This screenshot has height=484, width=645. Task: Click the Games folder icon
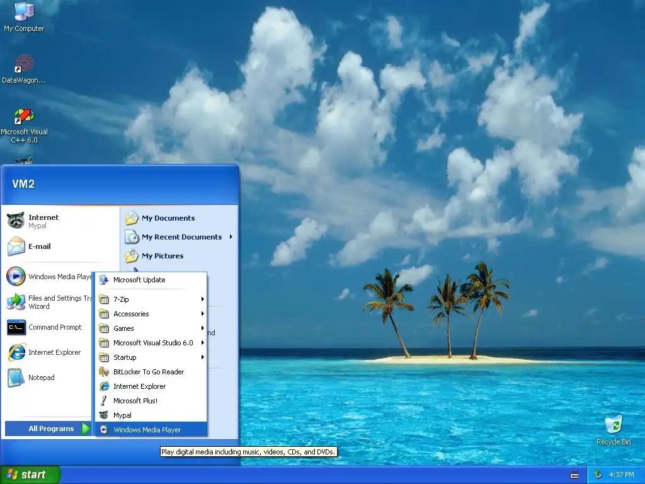[x=104, y=328]
